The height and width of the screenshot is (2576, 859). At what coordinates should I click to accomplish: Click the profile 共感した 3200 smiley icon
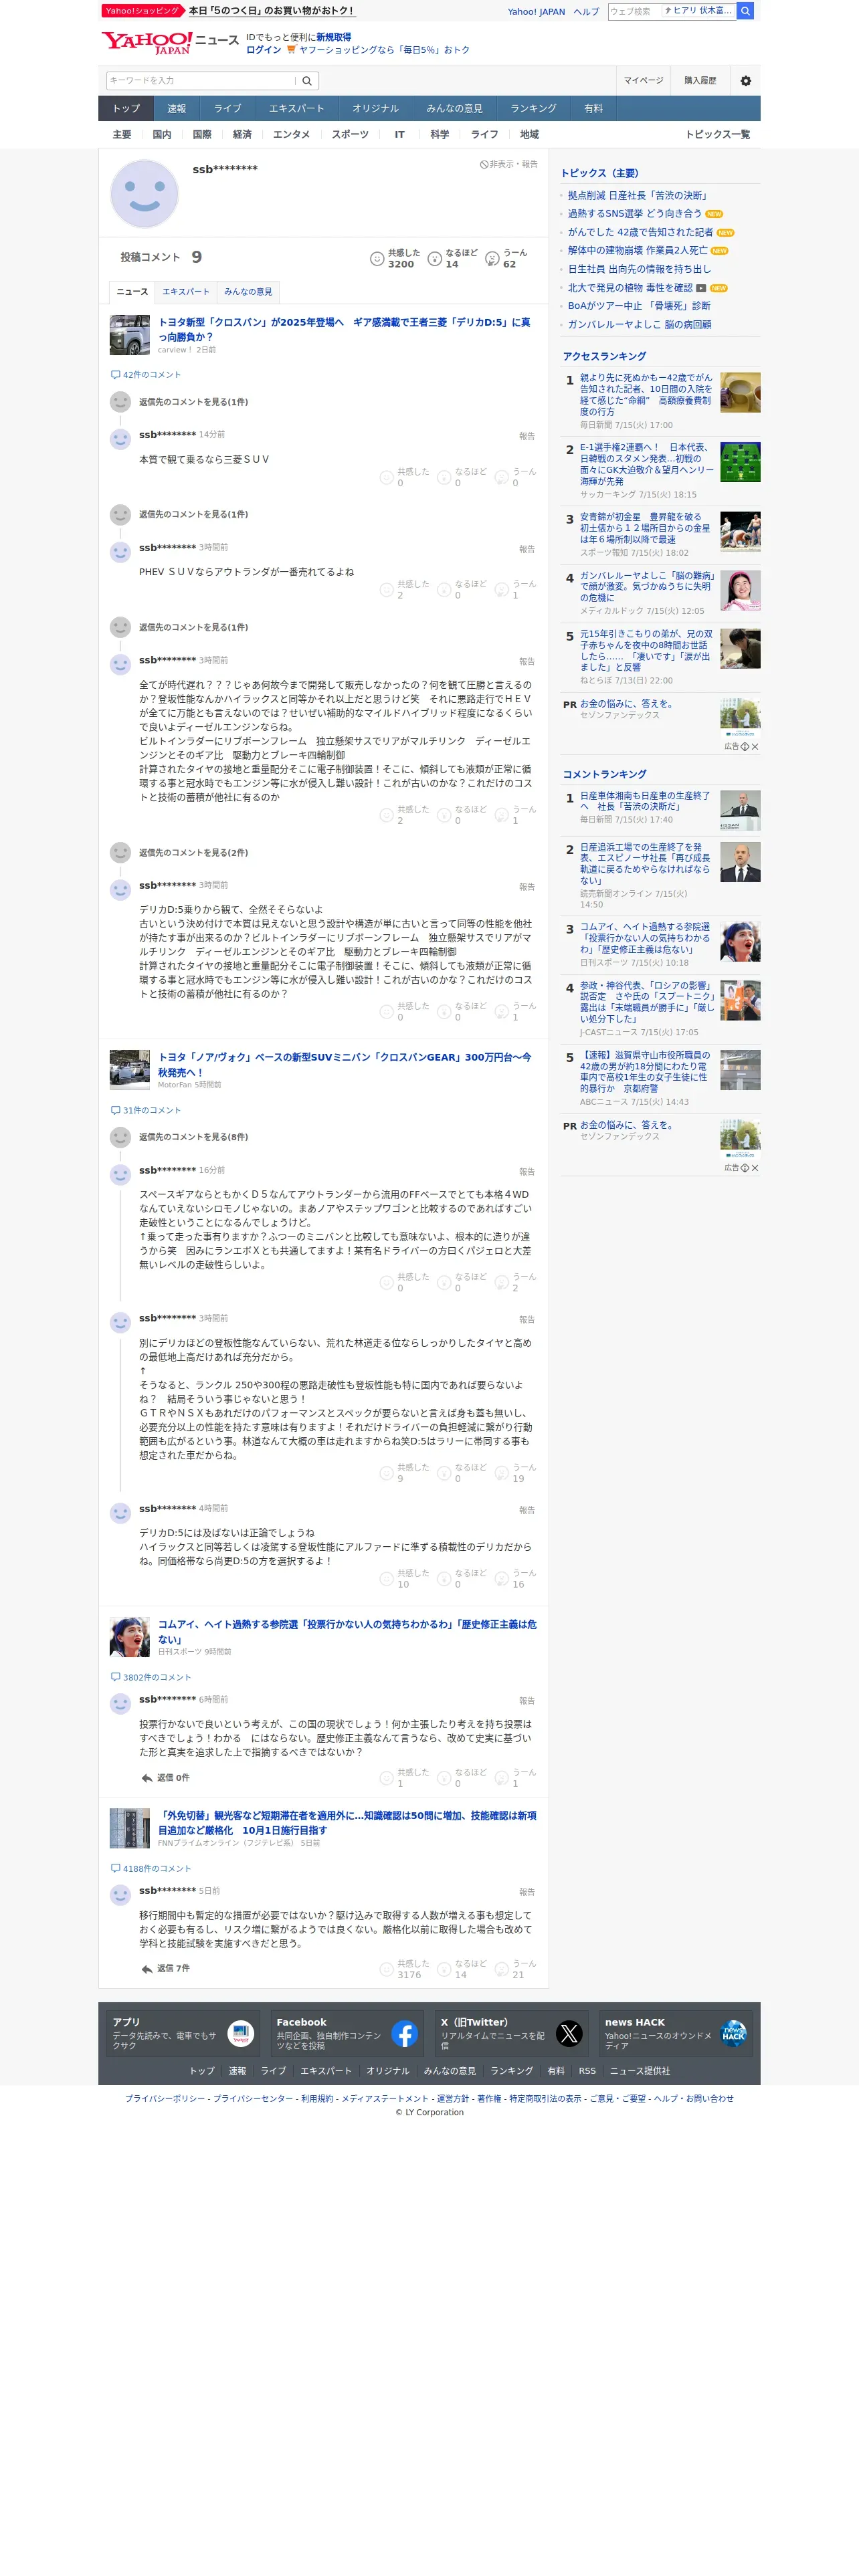377,259
